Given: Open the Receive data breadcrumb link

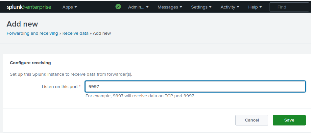Looking at the screenshot, I should click(75, 33).
